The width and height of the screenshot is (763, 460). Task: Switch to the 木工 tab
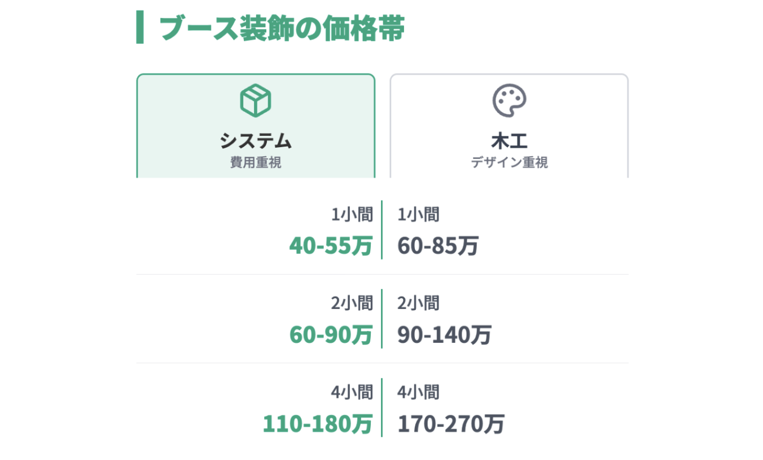(x=509, y=140)
